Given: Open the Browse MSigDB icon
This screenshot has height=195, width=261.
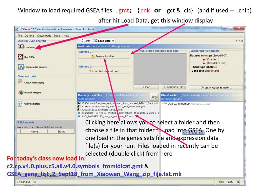Looking at the screenshot, I should tap(21, 92).
